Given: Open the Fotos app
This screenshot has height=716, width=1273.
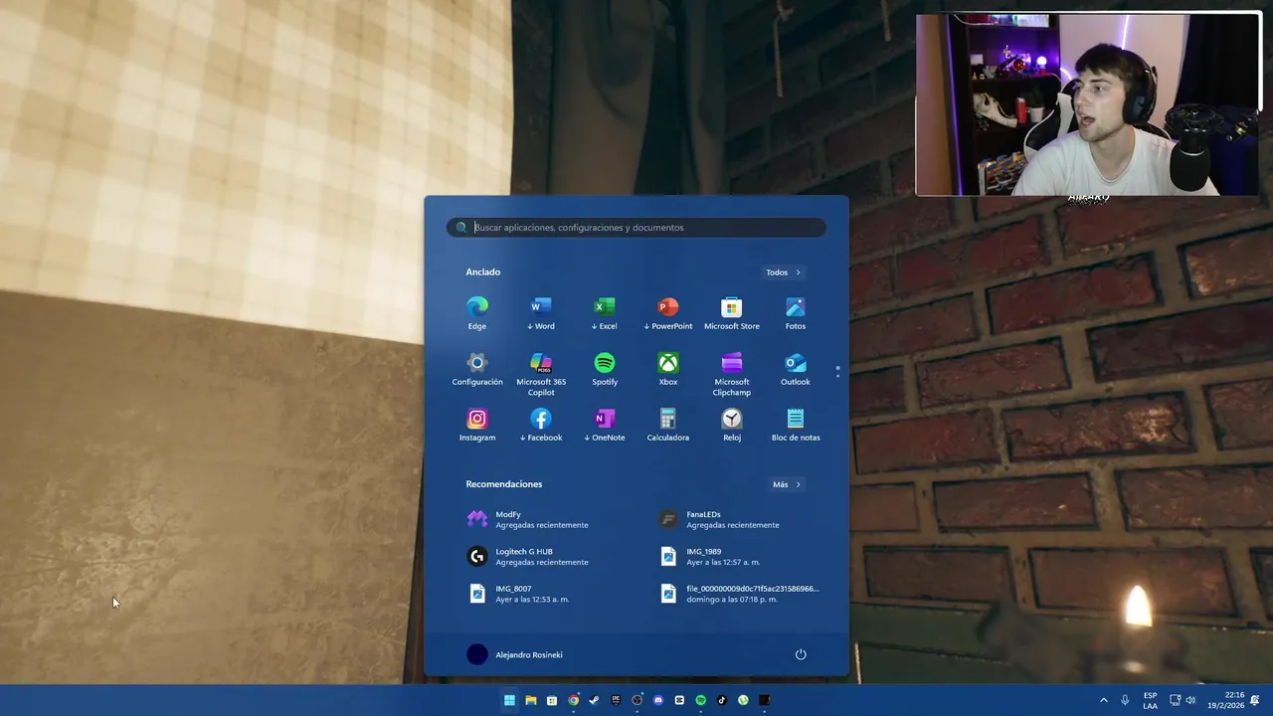Looking at the screenshot, I should (796, 313).
